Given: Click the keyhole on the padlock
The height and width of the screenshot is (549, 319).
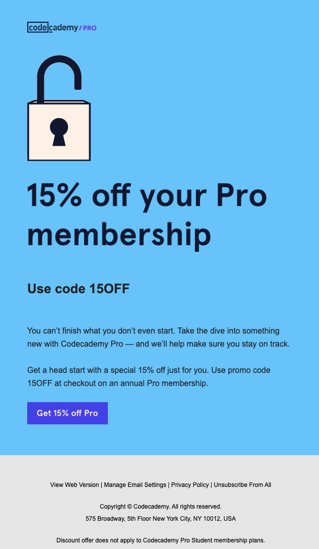Looking at the screenshot, I should click(59, 132).
